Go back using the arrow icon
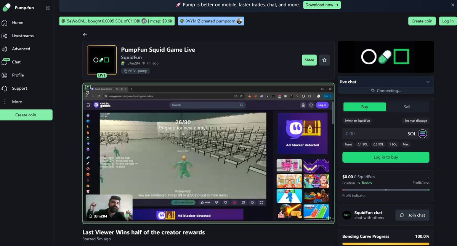The height and width of the screenshot is (246, 457). tap(85, 35)
